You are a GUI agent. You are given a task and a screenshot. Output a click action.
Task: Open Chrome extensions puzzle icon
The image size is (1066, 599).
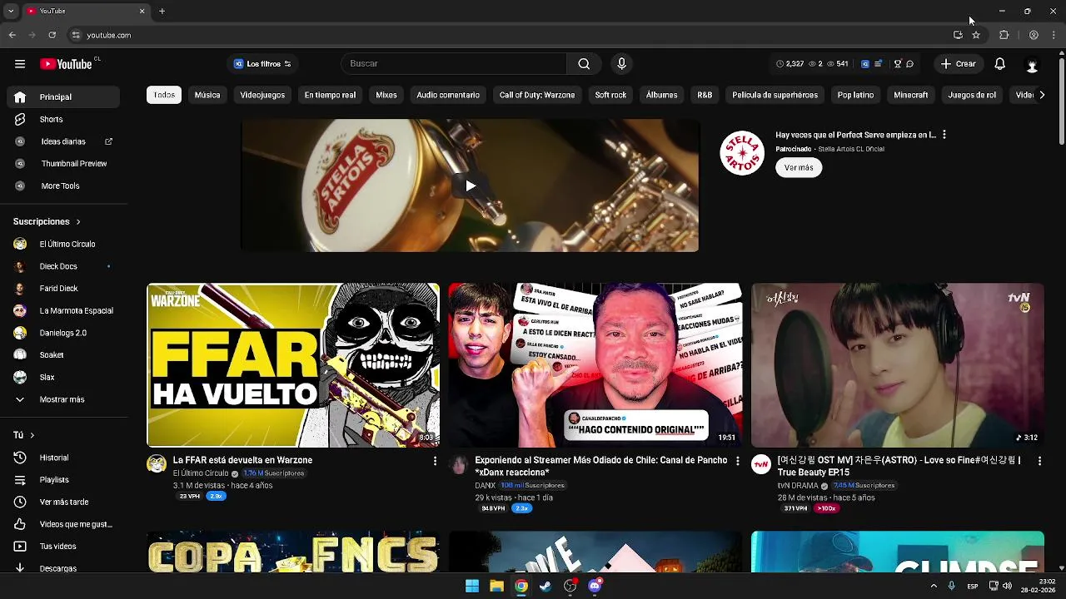tap(1004, 35)
